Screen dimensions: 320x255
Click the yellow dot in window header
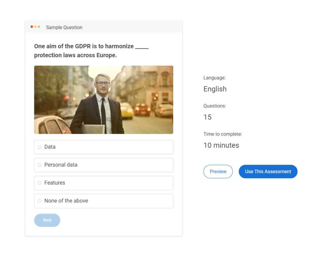pos(35,27)
